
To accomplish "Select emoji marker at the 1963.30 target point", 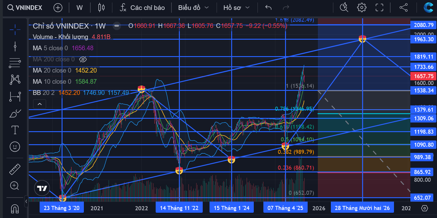I will [362, 39].
